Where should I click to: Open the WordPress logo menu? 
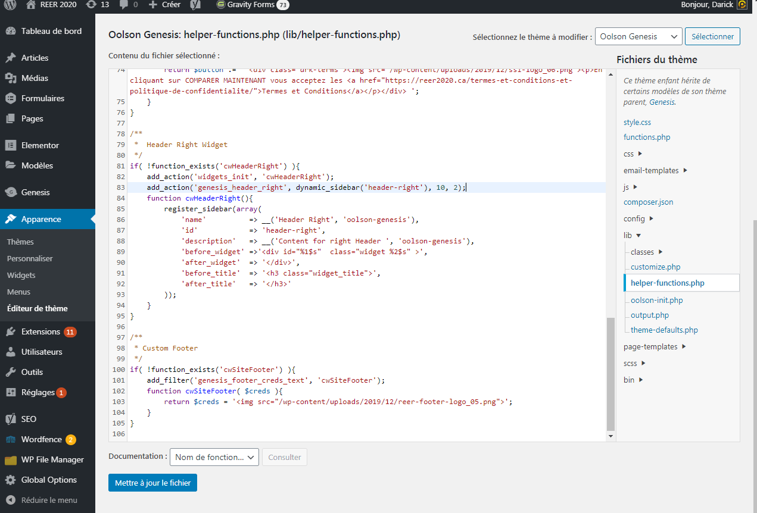click(x=11, y=5)
